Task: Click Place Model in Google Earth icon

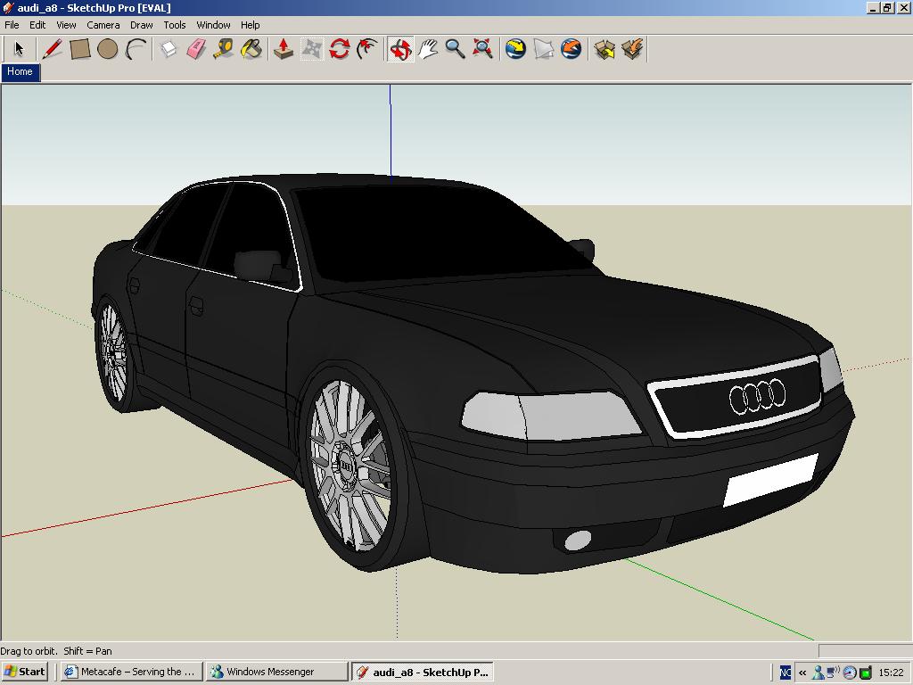Action: 572,49
